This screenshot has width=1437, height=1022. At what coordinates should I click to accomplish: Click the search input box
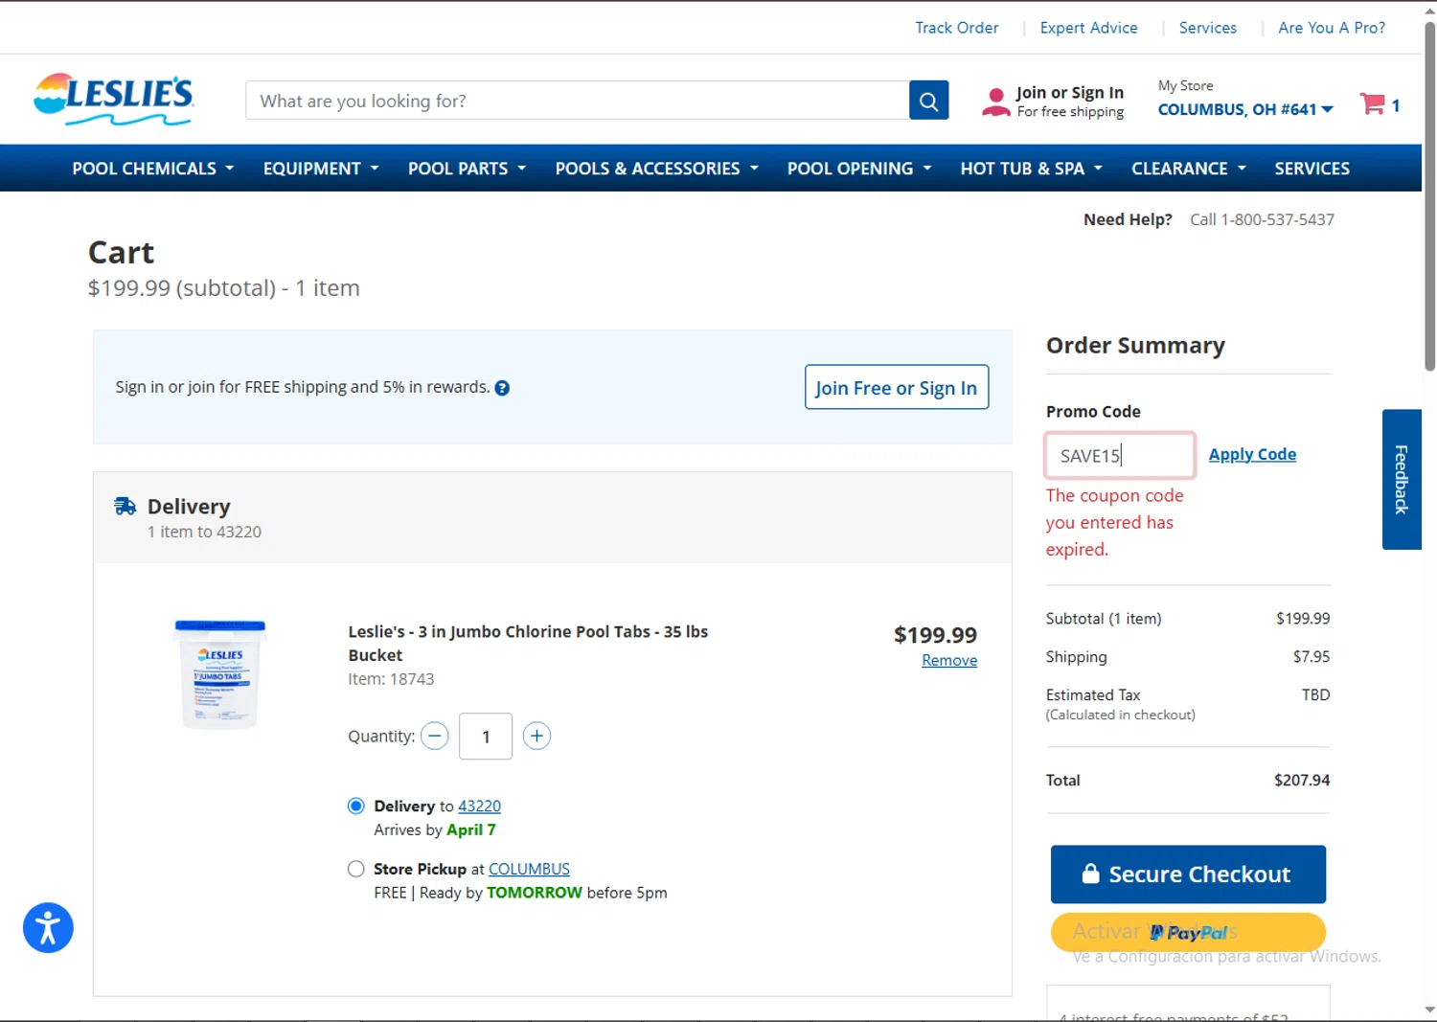coord(577,101)
